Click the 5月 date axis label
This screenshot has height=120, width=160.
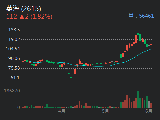point(105,111)
